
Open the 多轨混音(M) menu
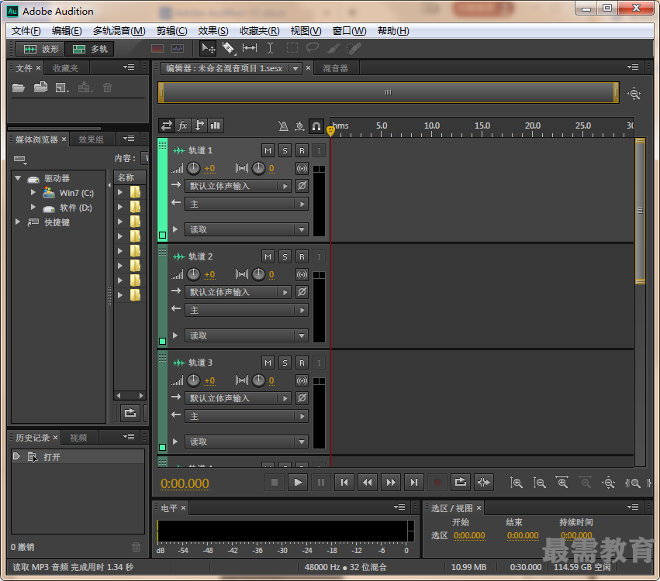click(119, 31)
